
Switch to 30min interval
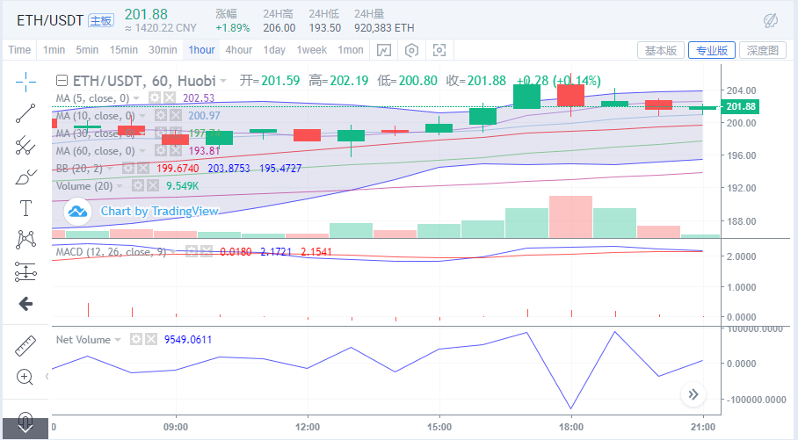pos(163,50)
